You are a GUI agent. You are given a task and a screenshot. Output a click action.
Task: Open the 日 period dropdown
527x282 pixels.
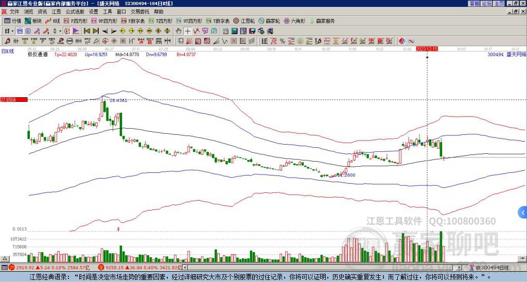coord(9,31)
